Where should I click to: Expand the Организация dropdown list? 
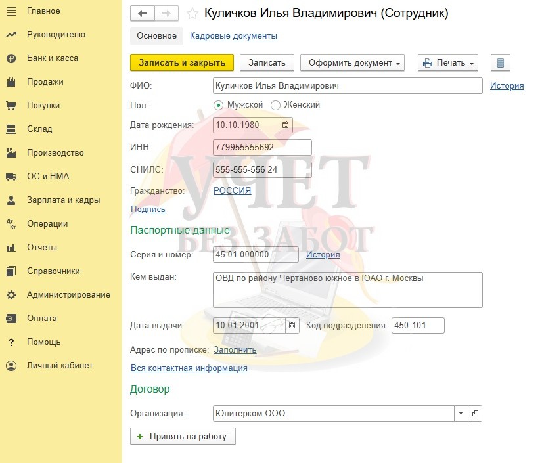461,414
